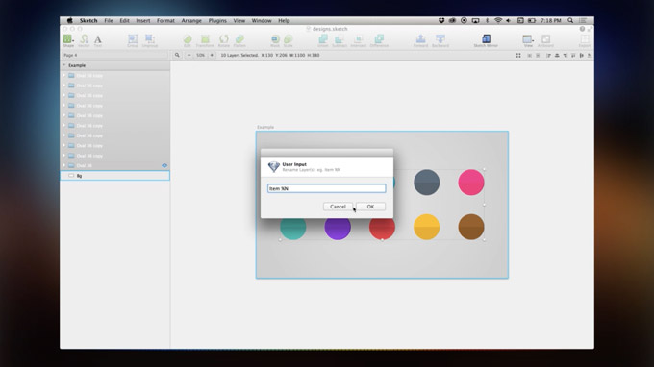Open the Window menu

[262, 20]
